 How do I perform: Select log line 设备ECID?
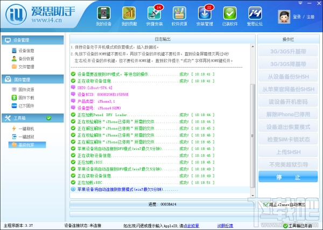click(x=100, y=95)
